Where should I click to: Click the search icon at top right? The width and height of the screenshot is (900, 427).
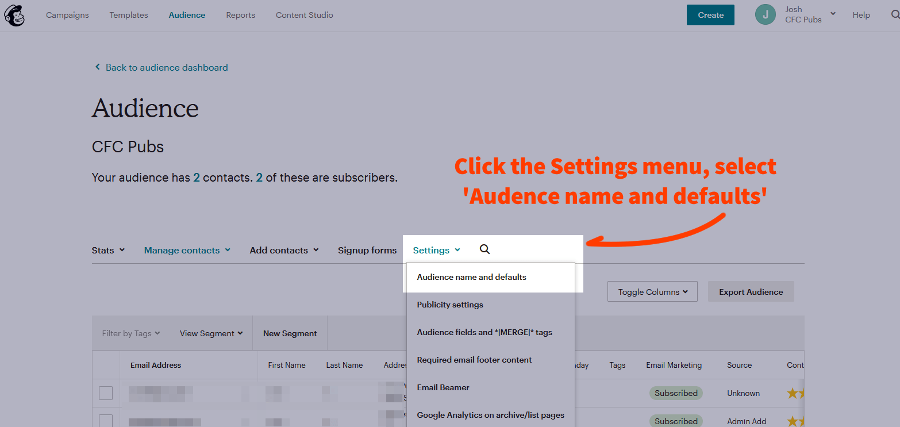[x=894, y=15]
